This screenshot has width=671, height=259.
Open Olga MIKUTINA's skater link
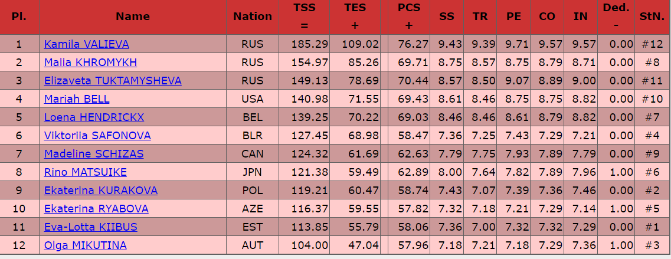(86, 245)
